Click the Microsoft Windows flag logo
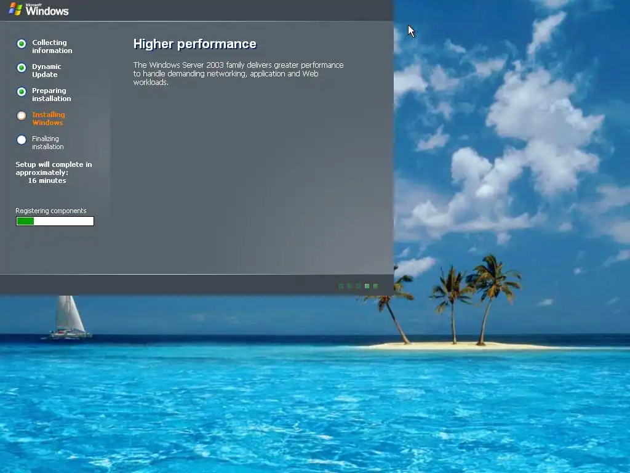 [x=15, y=9]
